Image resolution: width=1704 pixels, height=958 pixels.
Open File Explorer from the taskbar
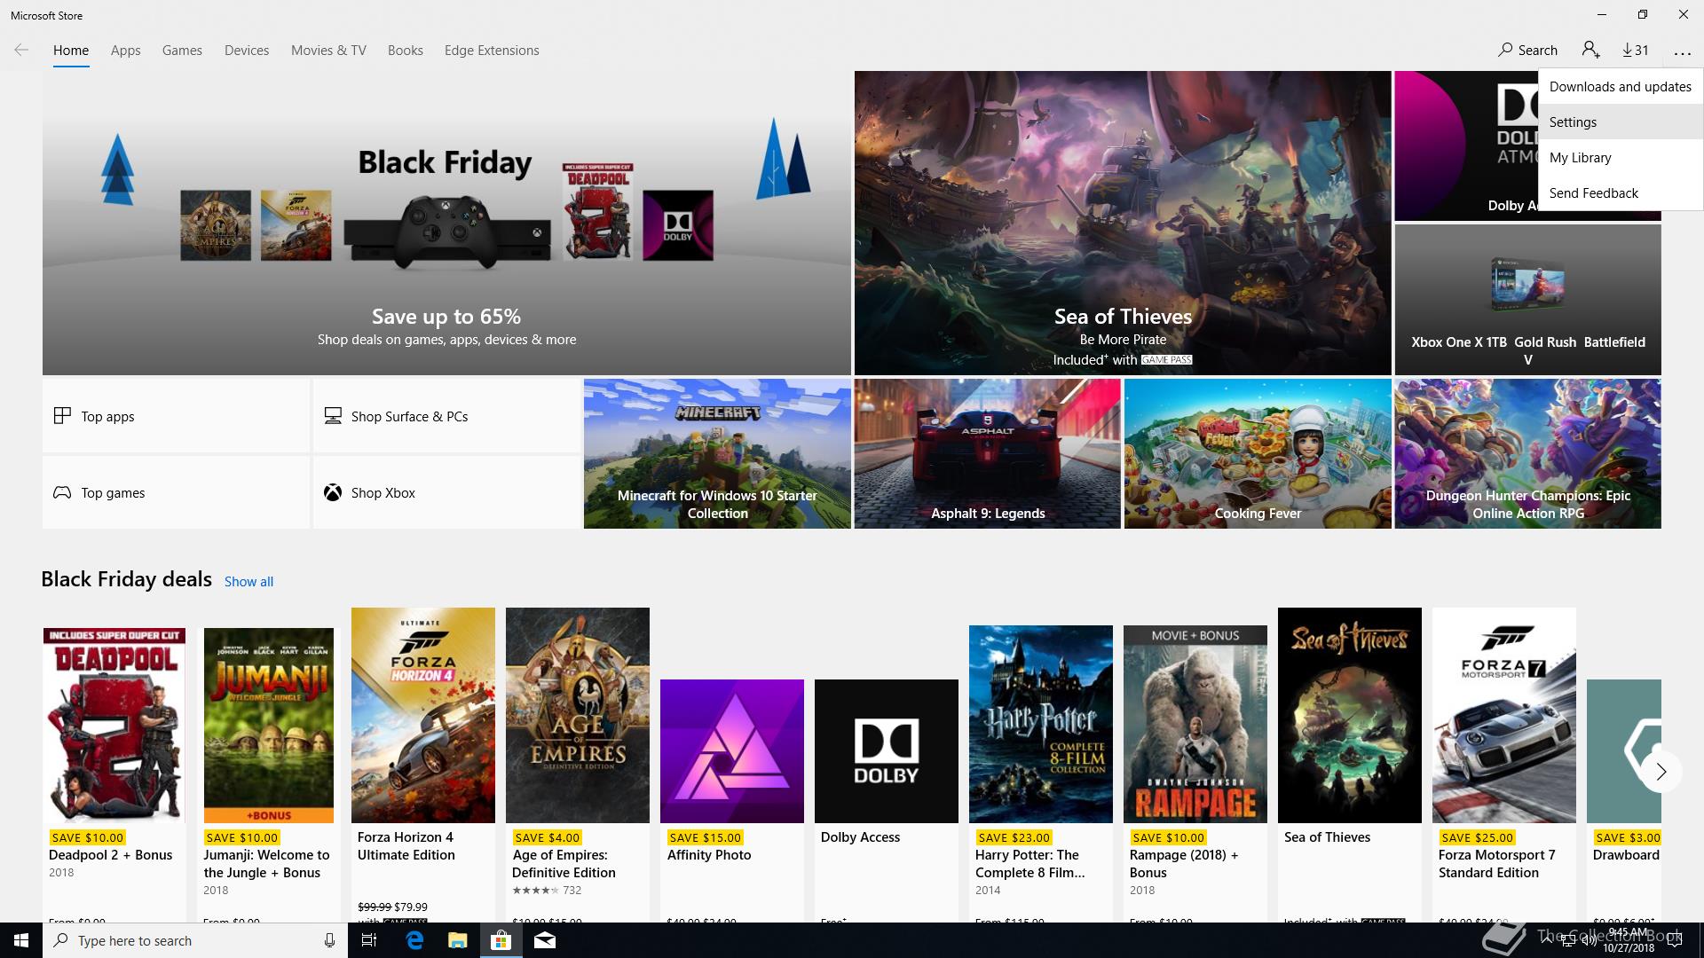coord(457,940)
